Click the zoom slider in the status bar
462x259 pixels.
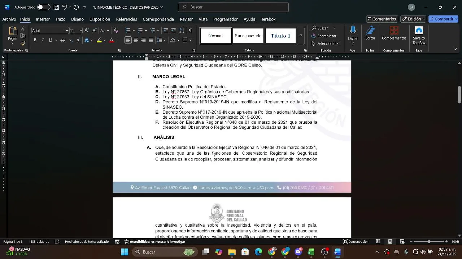click(x=429, y=242)
